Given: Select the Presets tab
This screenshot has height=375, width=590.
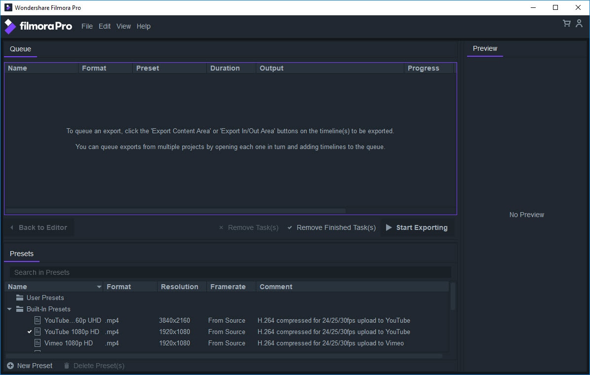Looking at the screenshot, I should coord(21,254).
